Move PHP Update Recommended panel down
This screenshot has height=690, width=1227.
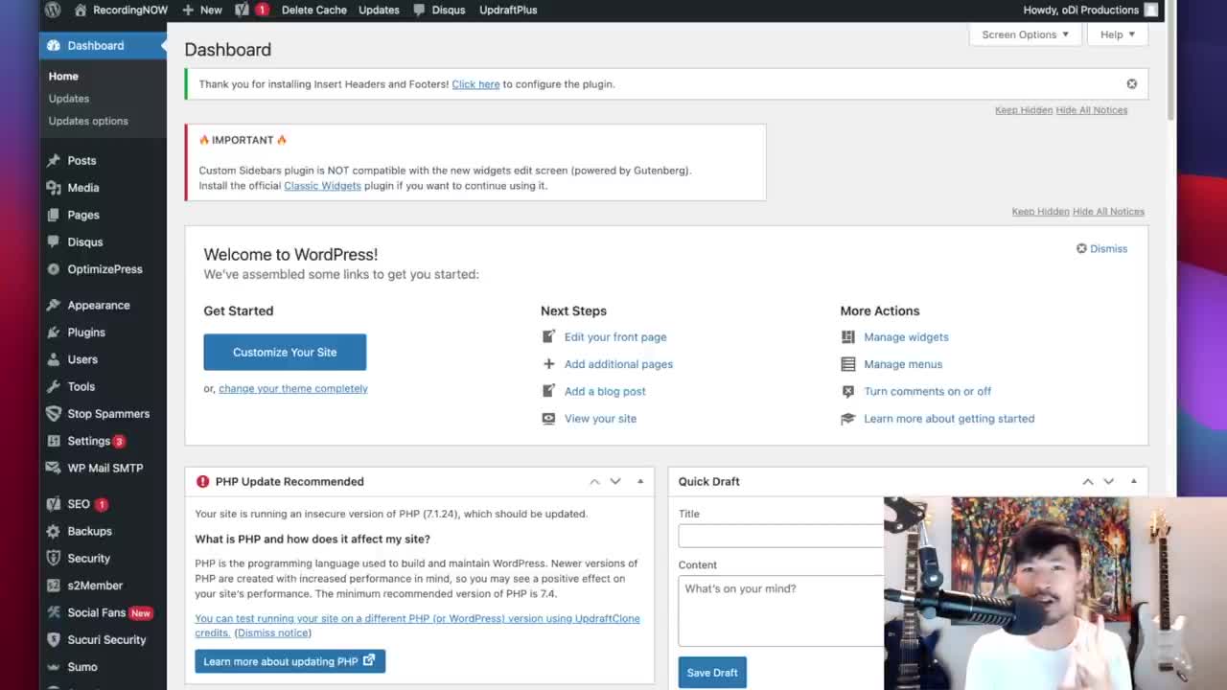click(x=615, y=481)
